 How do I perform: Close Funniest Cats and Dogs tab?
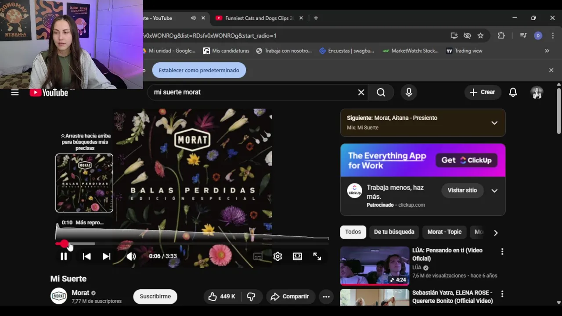(x=301, y=18)
